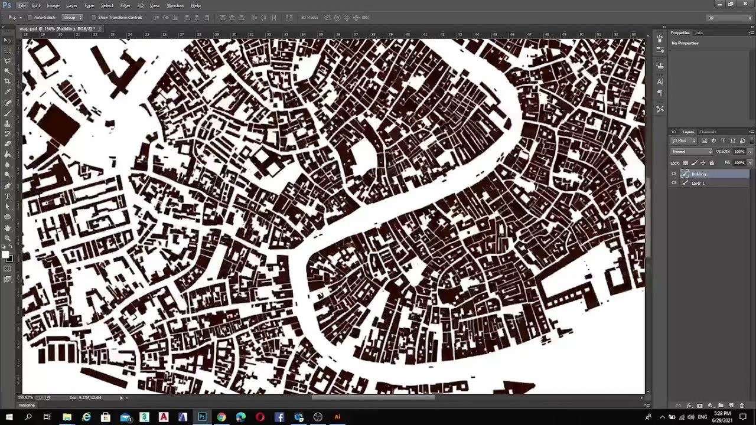This screenshot has height=425, width=756.
Task: Open the Properties panel flyout menu
Action: pyautogui.click(x=751, y=32)
